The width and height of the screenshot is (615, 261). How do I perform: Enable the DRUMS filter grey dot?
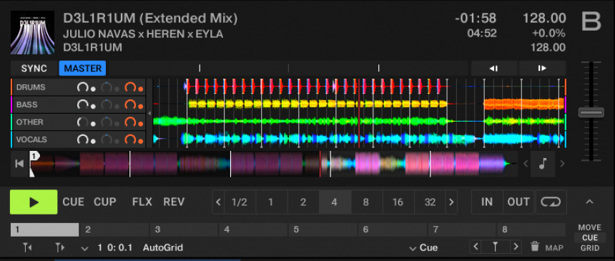click(117, 89)
